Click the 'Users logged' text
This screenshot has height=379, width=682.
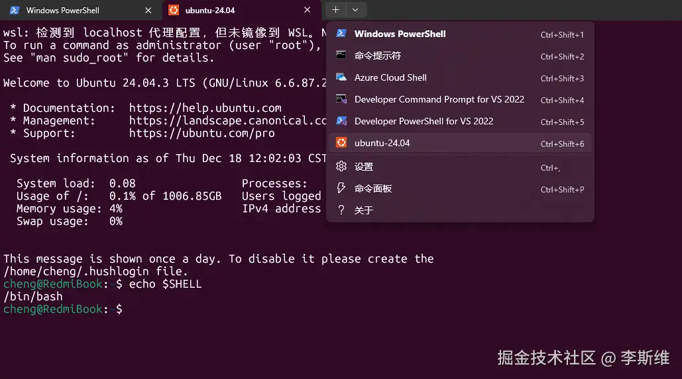282,196
